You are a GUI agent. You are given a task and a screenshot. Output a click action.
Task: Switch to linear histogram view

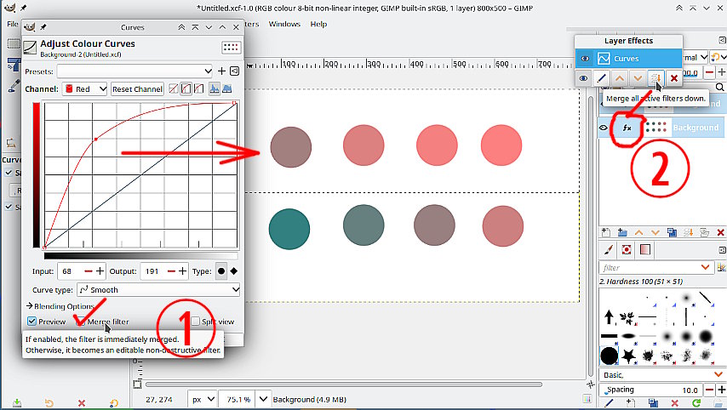[215, 88]
